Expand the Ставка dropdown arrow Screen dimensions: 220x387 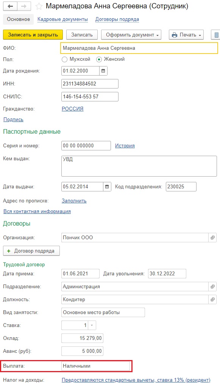pos(92,325)
